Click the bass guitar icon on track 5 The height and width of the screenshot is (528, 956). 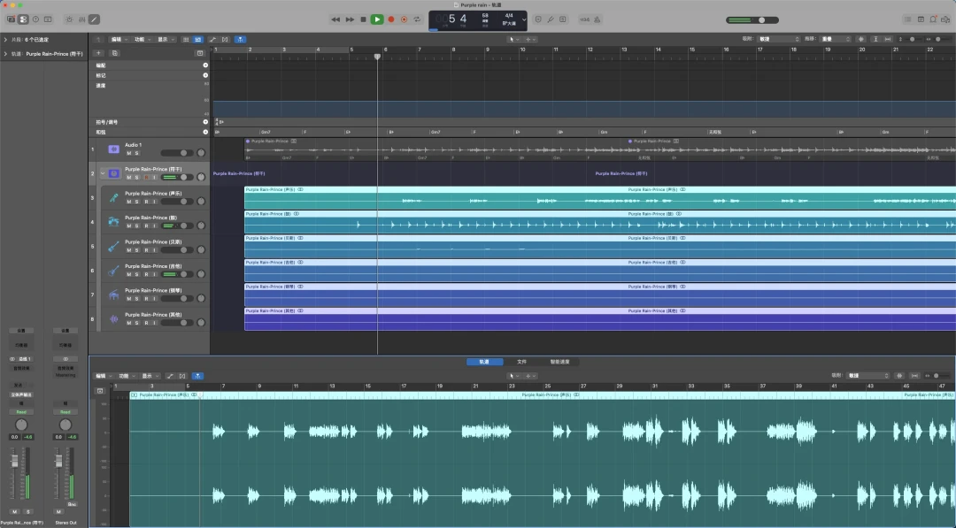(113, 246)
